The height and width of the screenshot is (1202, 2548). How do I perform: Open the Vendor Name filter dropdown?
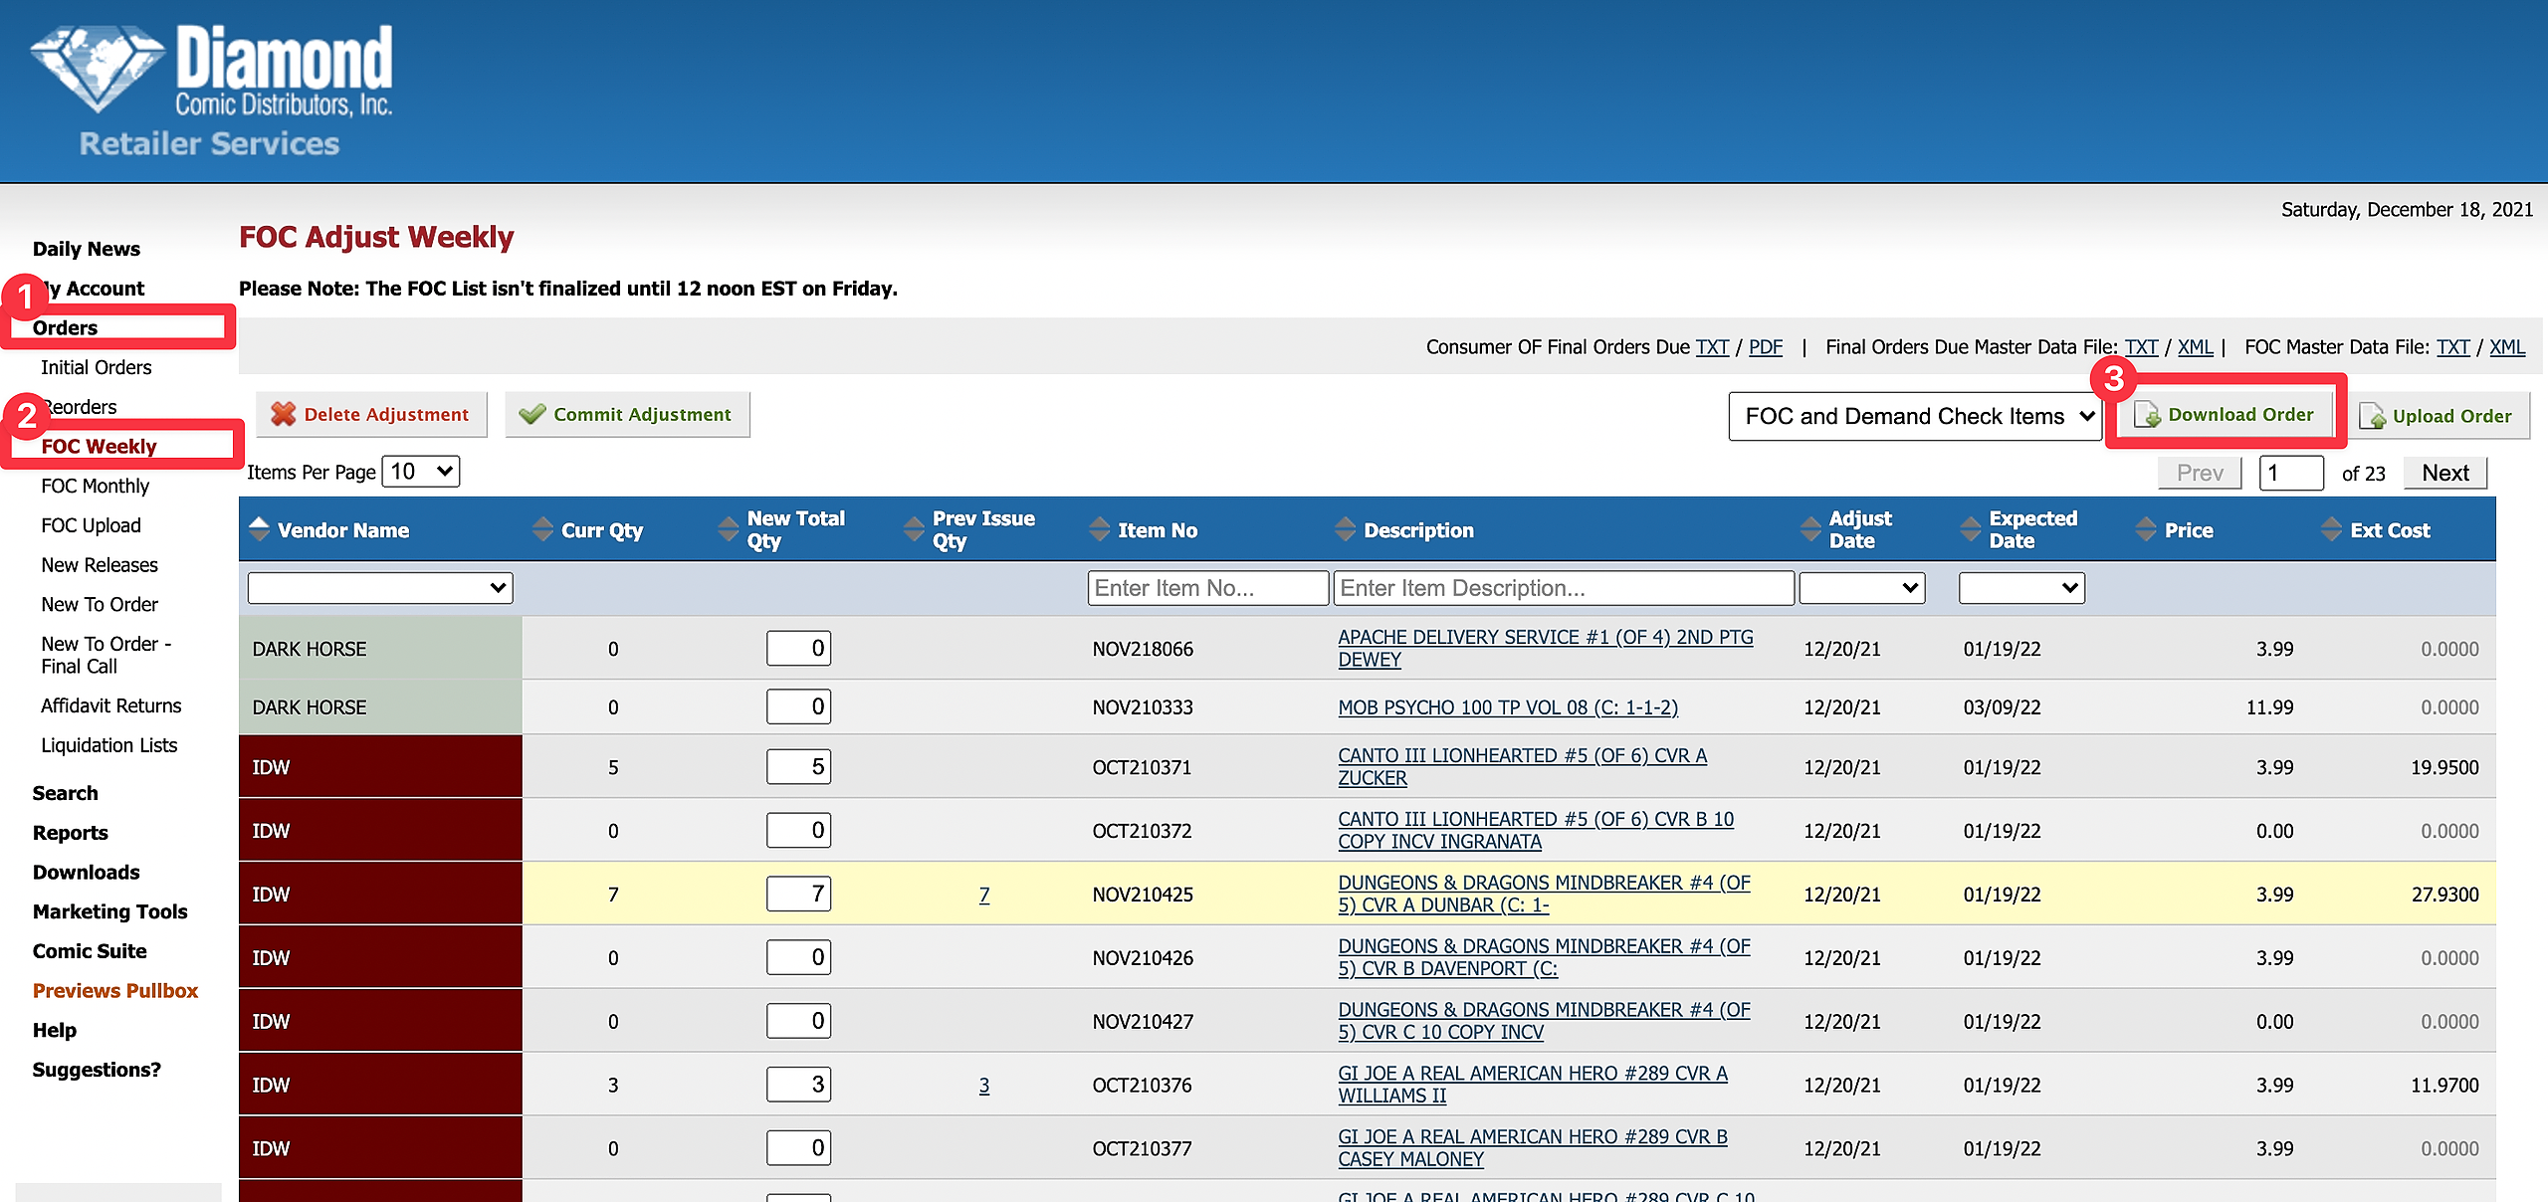(380, 588)
